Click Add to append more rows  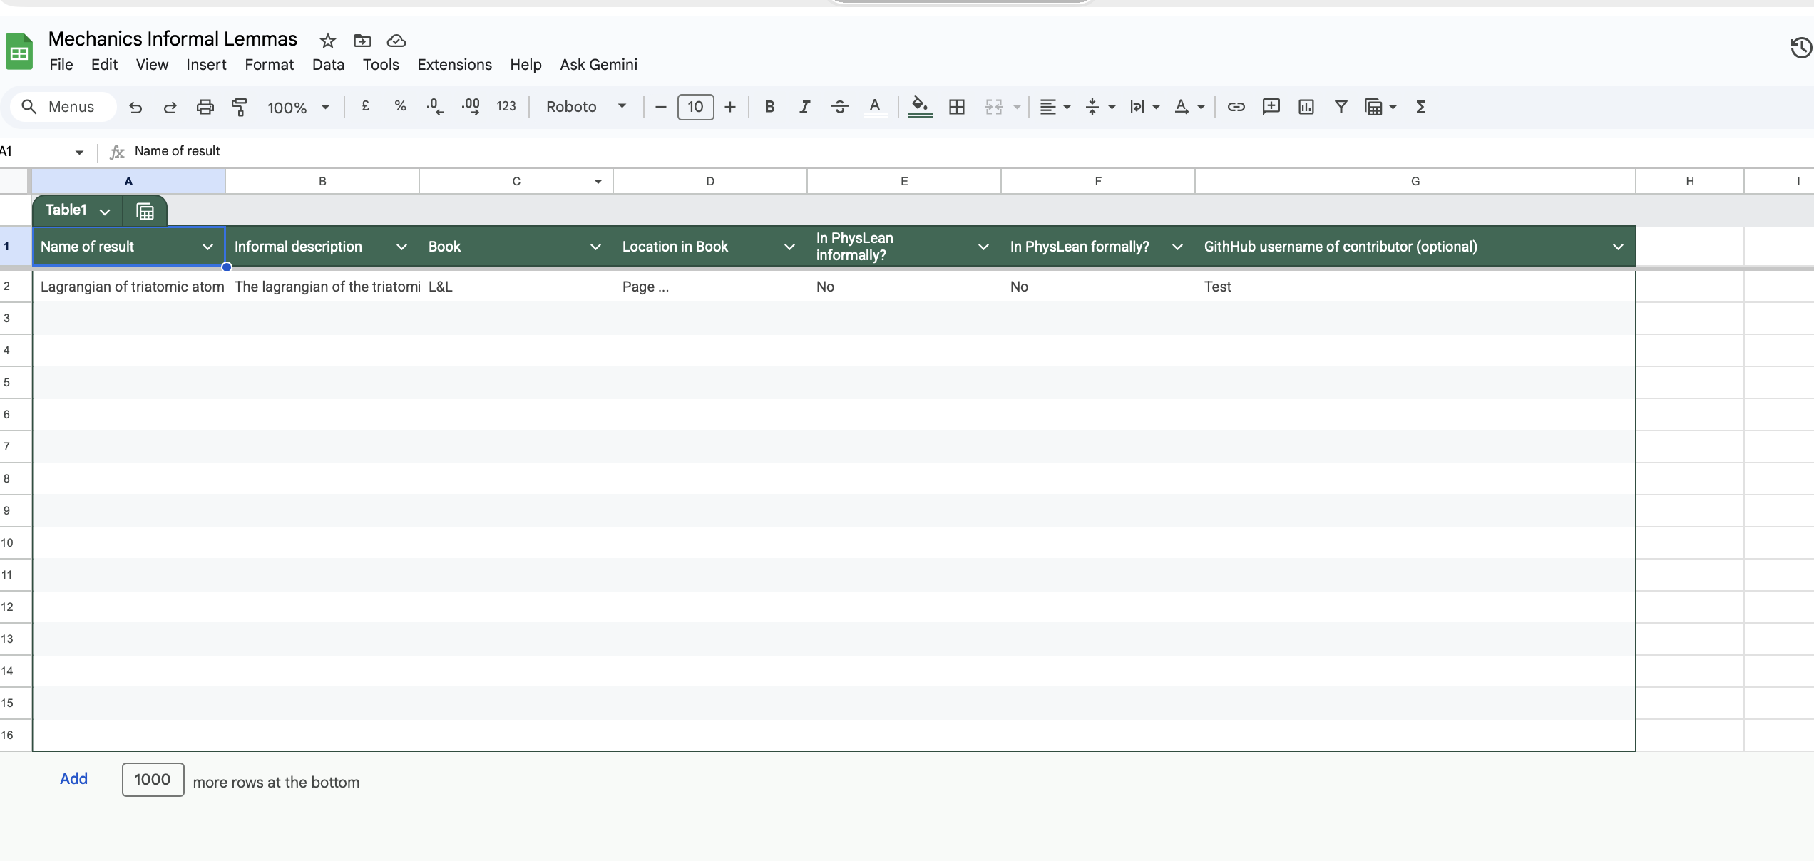click(x=73, y=779)
